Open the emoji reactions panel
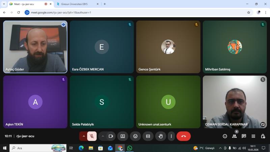The width and height of the screenshot is (270, 152). (135, 136)
